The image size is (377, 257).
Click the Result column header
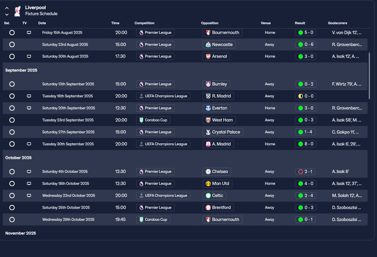point(300,23)
